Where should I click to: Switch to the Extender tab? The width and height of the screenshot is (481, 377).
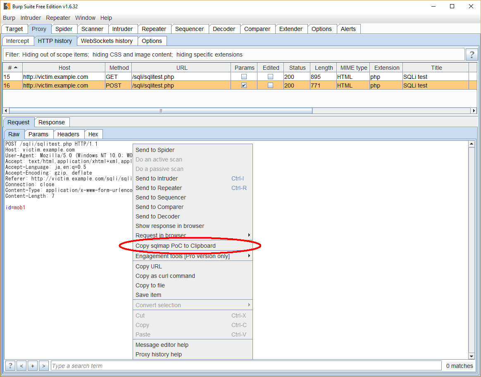point(291,29)
